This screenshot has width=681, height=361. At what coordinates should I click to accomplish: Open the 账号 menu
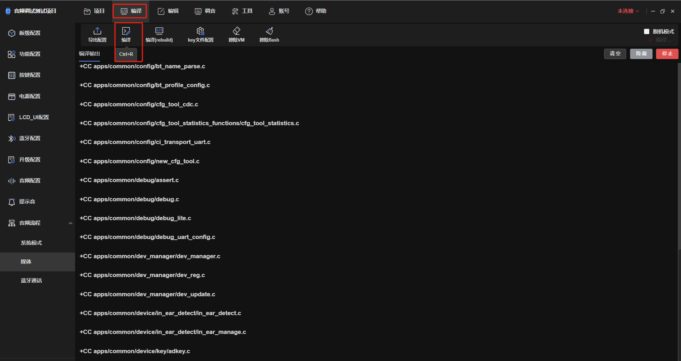point(279,11)
